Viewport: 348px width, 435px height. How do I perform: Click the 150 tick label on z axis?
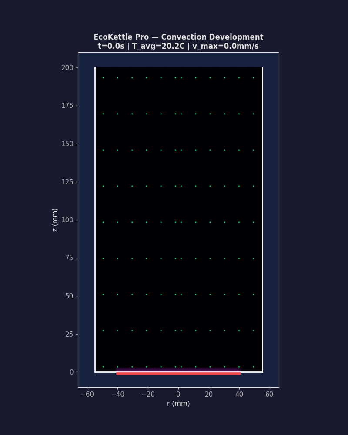tap(67, 144)
